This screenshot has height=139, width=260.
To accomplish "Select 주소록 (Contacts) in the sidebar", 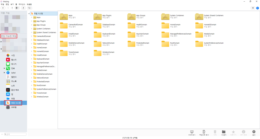I will tap(13, 81).
